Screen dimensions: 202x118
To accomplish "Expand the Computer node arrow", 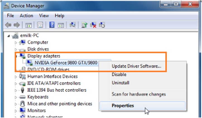I will [16, 43].
